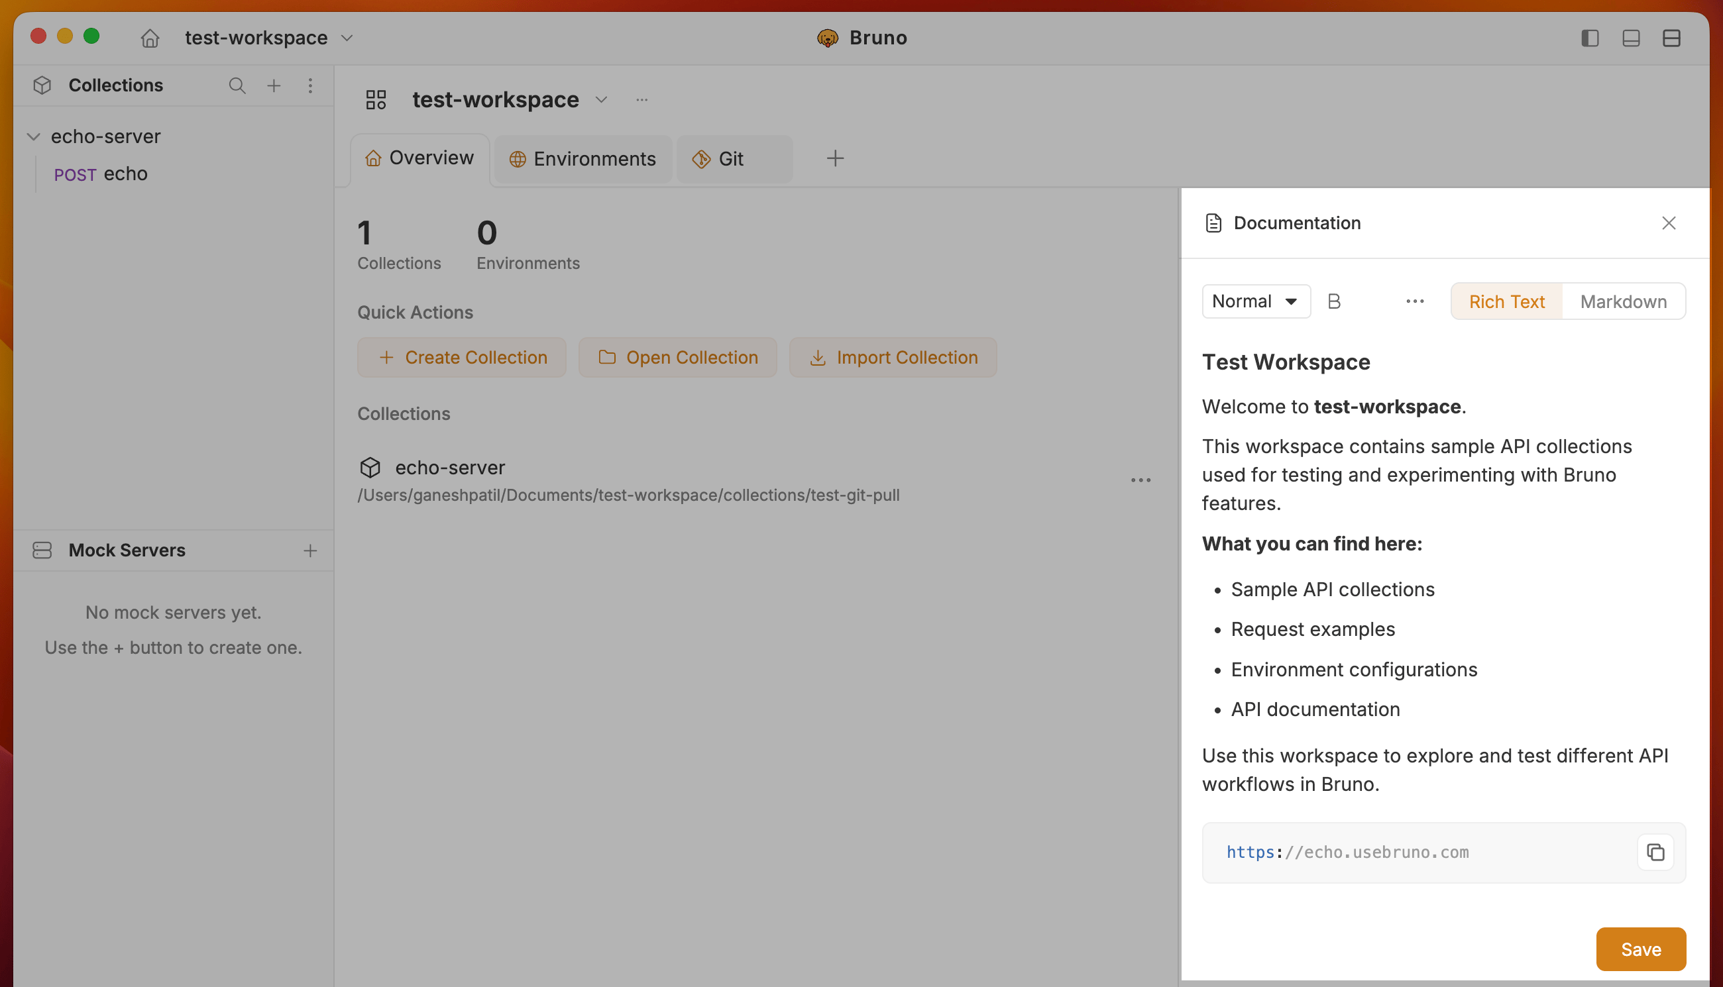Open the POST echo request
Viewport: 1723px width, 987px height.
(x=101, y=174)
